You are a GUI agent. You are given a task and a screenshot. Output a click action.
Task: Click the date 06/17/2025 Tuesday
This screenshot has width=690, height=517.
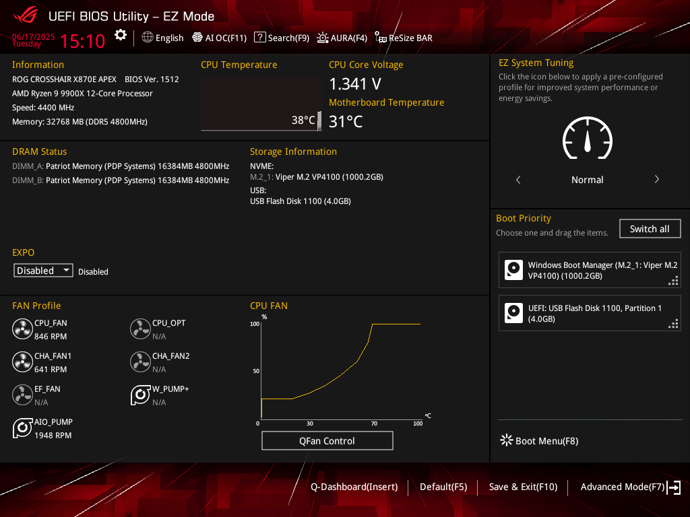(x=34, y=40)
